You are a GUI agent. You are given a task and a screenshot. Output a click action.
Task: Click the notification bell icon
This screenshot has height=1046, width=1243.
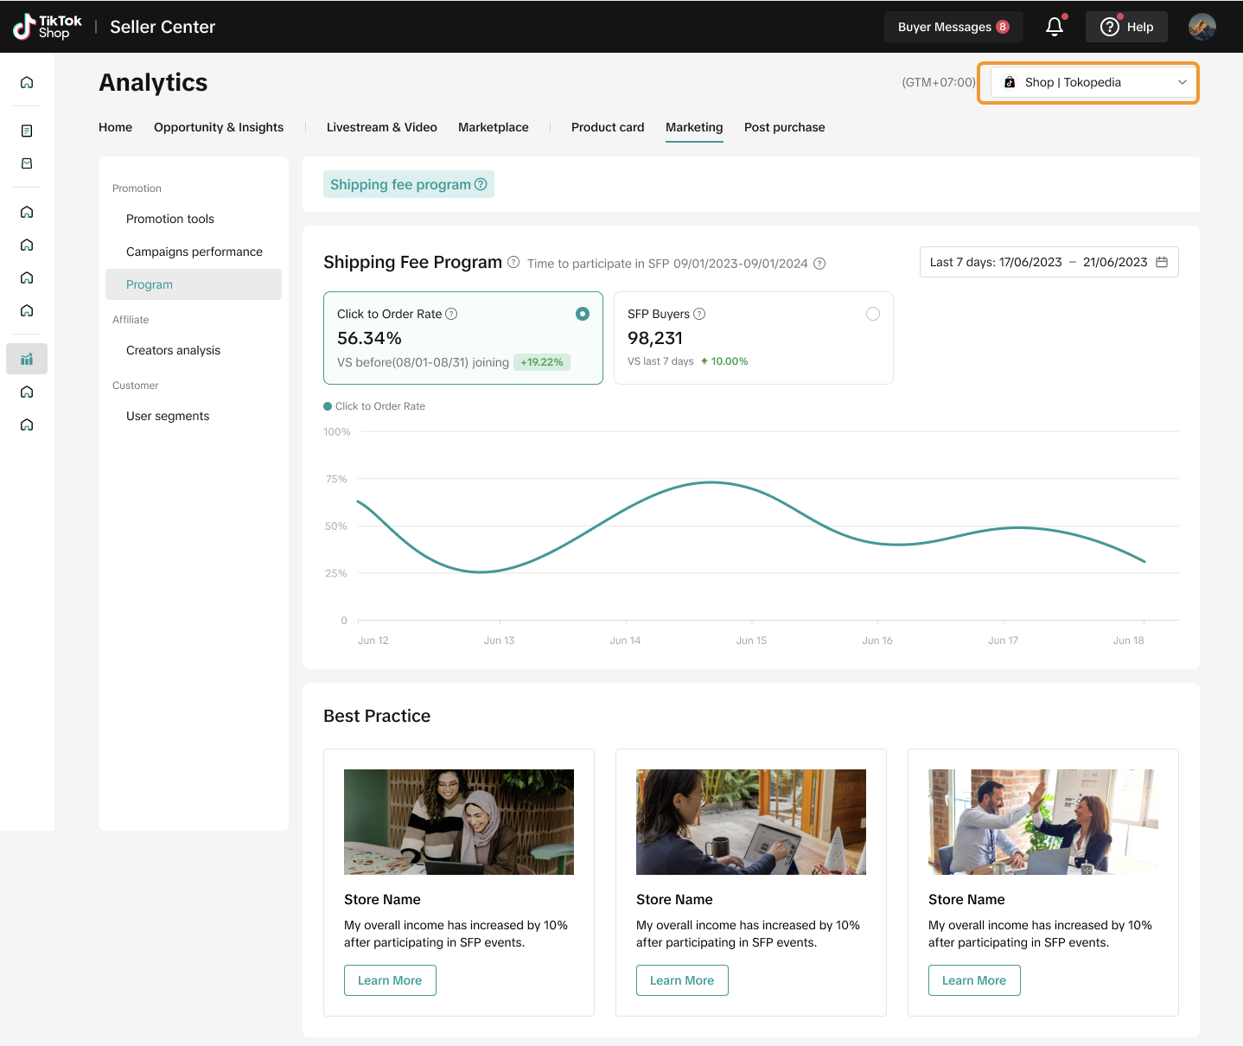coord(1054,27)
